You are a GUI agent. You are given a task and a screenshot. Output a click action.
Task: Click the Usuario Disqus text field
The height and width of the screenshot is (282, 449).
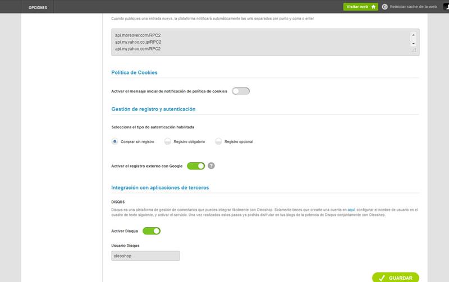(x=145, y=256)
